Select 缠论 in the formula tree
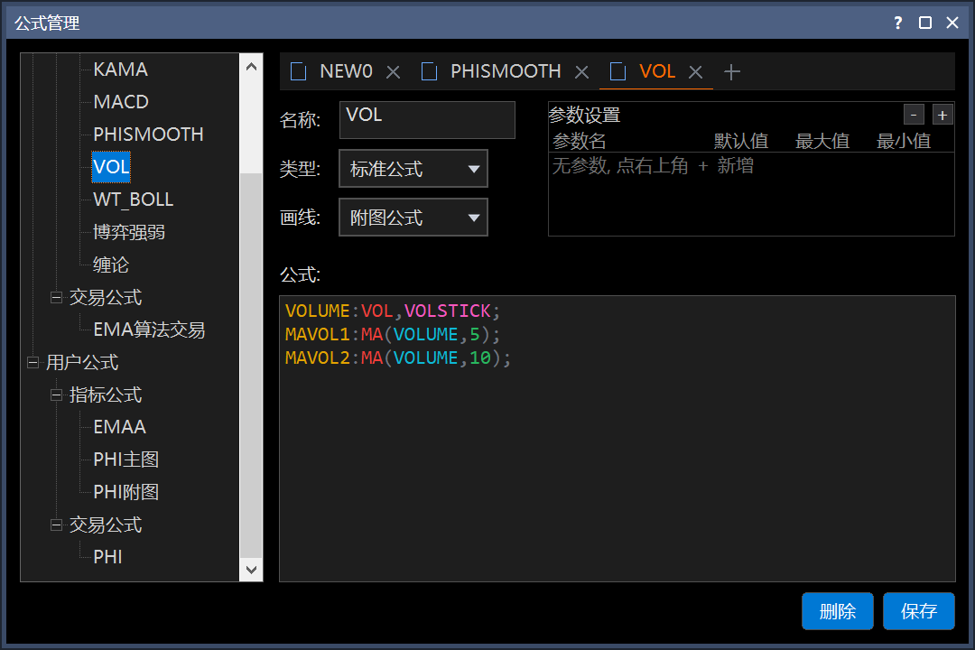Screen dimensions: 975x650 pos(111,265)
